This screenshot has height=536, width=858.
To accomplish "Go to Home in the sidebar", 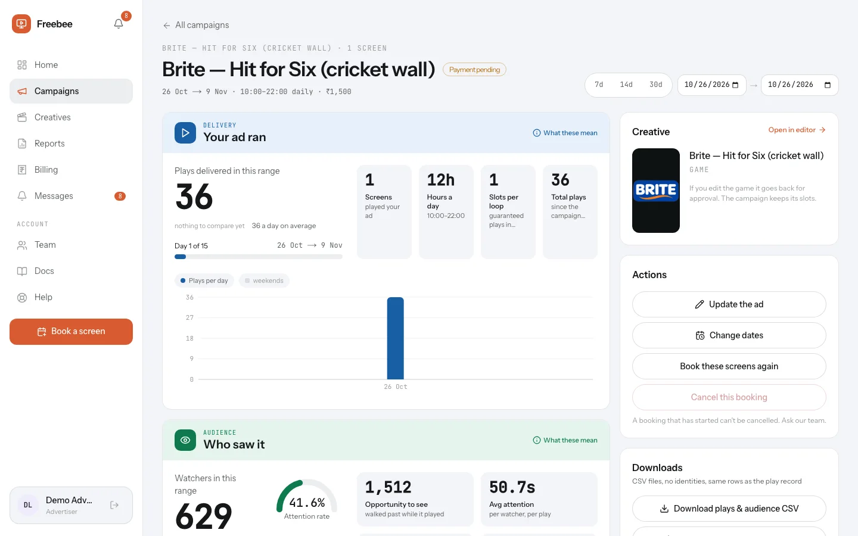I will click(x=71, y=65).
